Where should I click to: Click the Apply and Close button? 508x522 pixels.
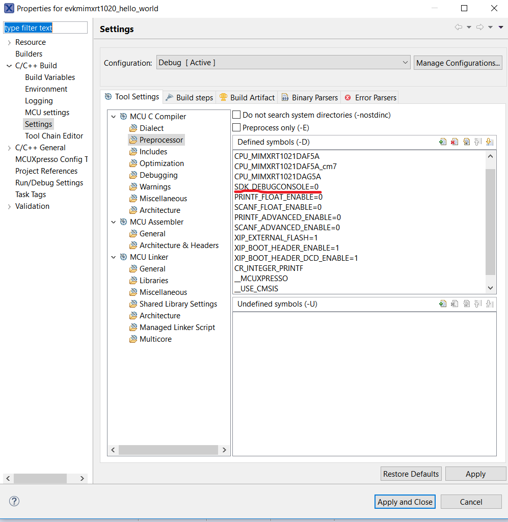(x=405, y=502)
